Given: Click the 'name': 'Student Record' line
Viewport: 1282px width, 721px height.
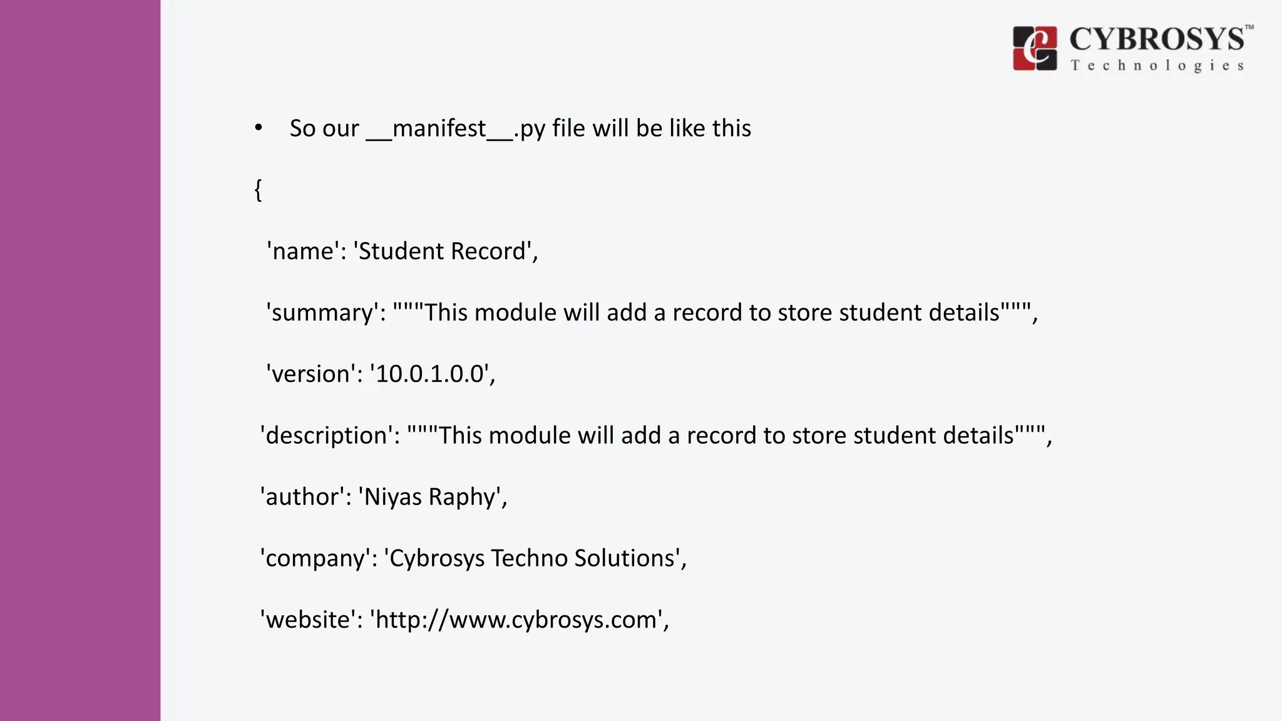Looking at the screenshot, I should (403, 251).
